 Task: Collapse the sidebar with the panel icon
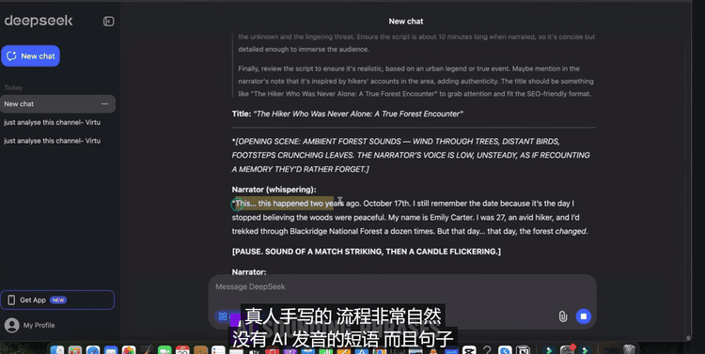point(108,21)
